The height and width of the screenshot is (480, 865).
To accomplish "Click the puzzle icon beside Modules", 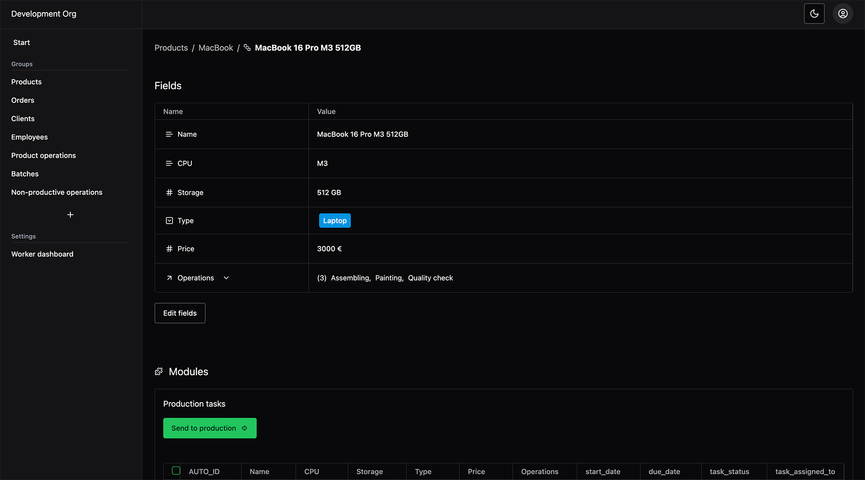I will pyautogui.click(x=159, y=372).
